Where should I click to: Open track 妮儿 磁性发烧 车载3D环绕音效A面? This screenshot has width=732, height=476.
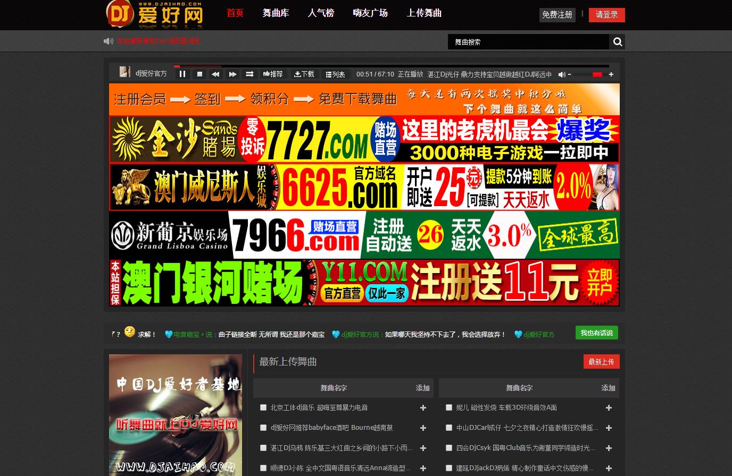coord(506,407)
